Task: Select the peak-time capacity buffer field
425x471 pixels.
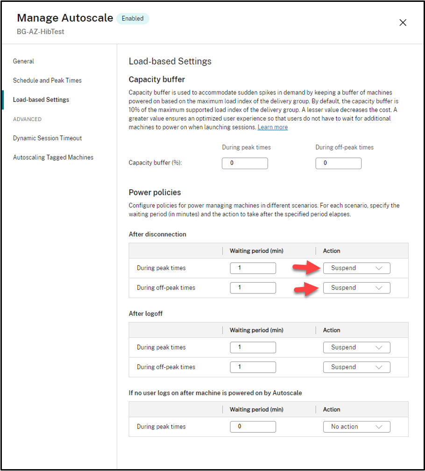Action: [245, 163]
